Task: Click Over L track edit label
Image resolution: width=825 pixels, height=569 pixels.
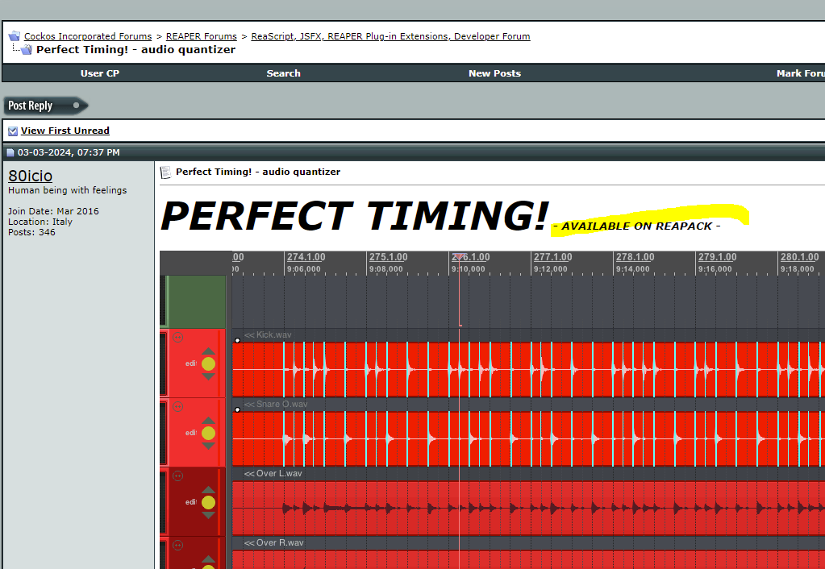Action: pos(191,502)
